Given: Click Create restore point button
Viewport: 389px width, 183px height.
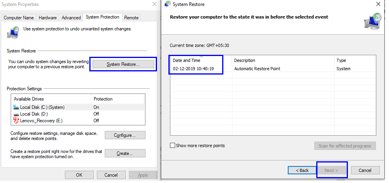Looking at the screenshot, I should [125, 153].
